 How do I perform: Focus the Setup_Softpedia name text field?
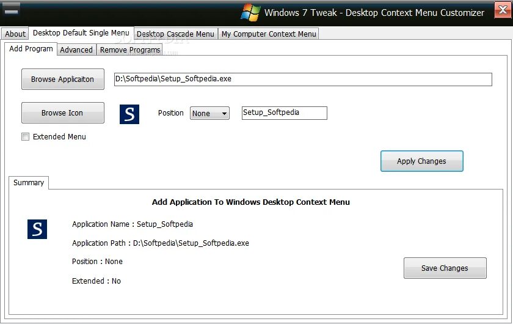coord(285,113)
